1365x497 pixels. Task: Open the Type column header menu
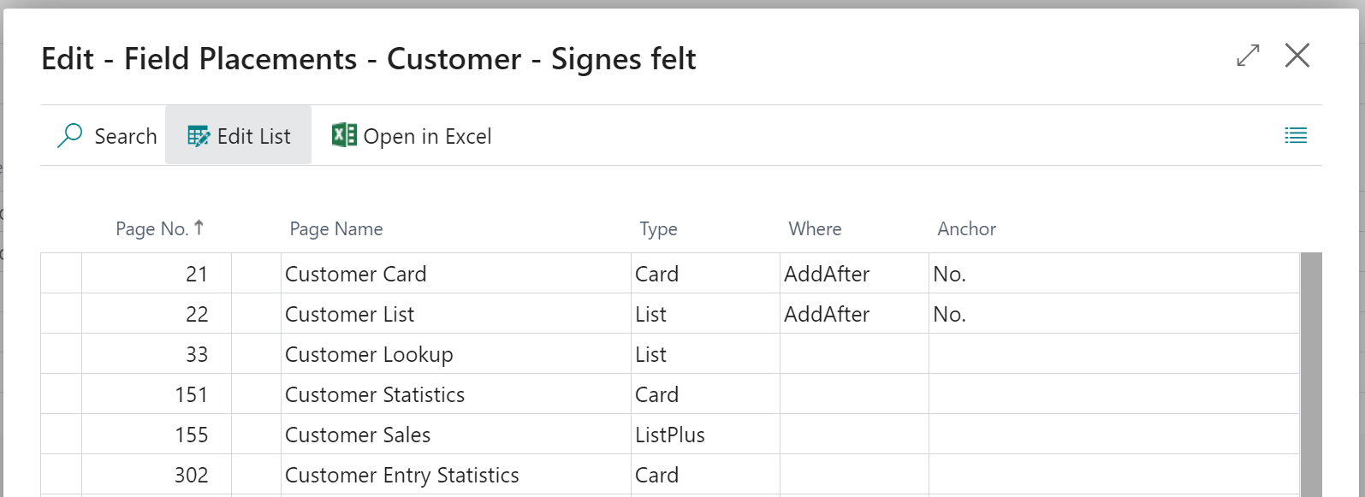point(658,229)
